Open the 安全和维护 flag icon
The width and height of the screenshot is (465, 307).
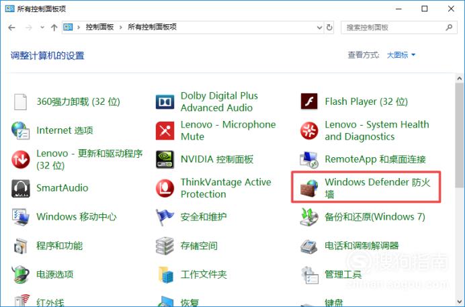(165, 217)
